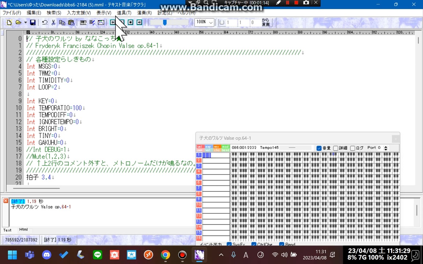Click the new file icon in toolbar
Screen dimensions: 423x264
[x=9, y=23]
